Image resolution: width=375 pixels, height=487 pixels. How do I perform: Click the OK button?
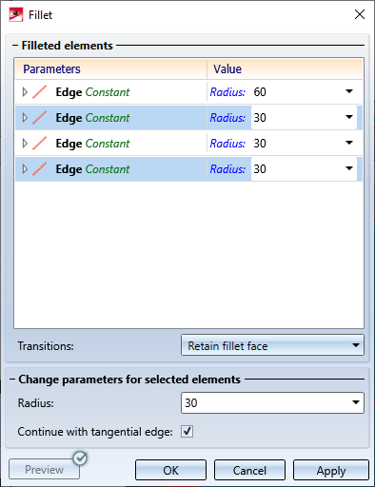[x=170, y=470]
